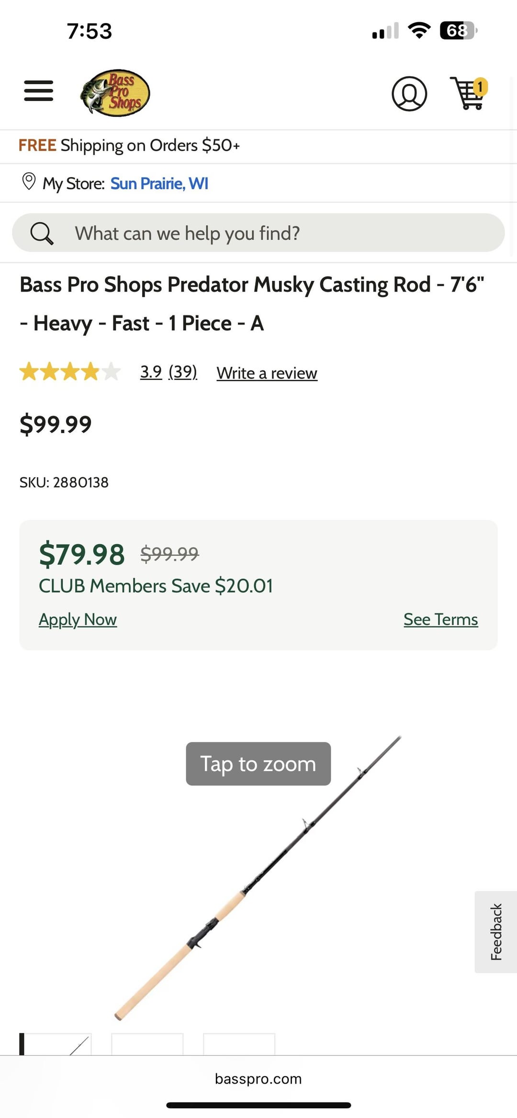Click Apply Now for CLUB membership
This screenshot has width=517, height=1118.
78,619
